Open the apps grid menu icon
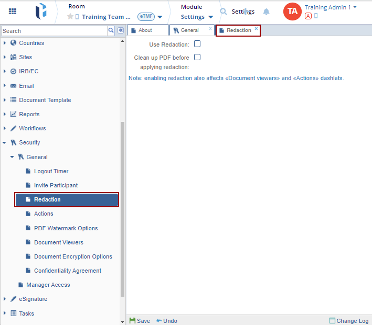 tap(13, 11)
